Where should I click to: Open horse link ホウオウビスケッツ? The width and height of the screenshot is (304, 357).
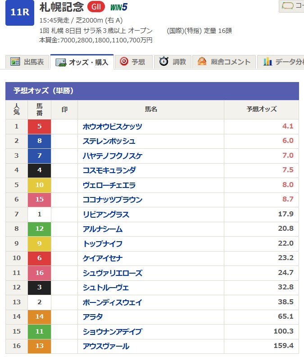(x=112, y=127)
